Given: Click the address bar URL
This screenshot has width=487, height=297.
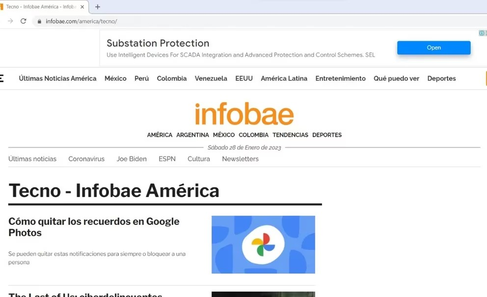Looking at the screenshot, I should tap(81, 22).
